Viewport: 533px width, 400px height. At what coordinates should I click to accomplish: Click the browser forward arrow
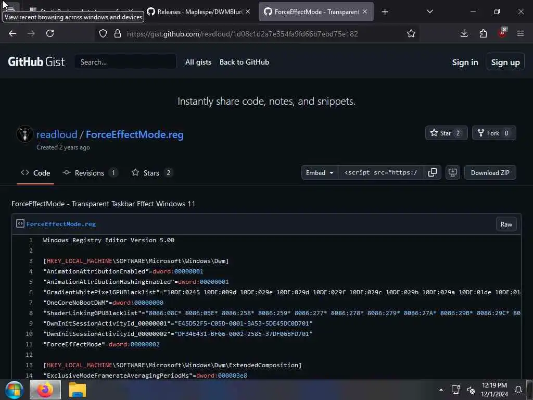31,33
